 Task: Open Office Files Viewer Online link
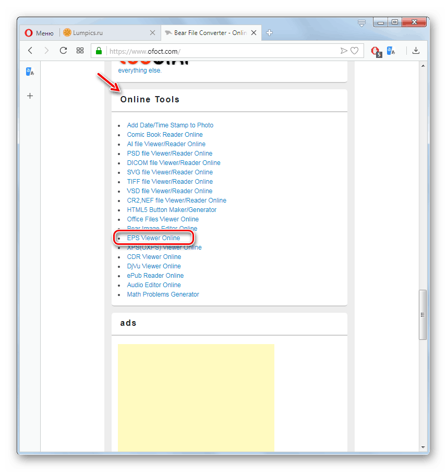[163, 219]
